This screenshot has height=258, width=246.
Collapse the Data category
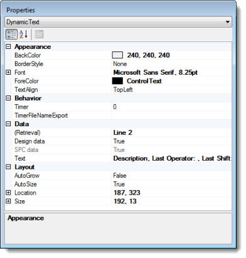point(8,124)
